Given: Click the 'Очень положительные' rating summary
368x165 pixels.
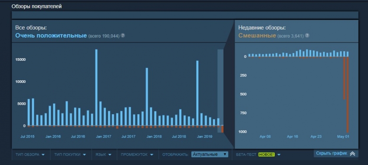Looking at the screenshot, I should click(51, 36).
